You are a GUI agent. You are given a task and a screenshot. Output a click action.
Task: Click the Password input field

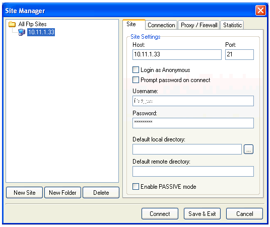click(193, 123)
